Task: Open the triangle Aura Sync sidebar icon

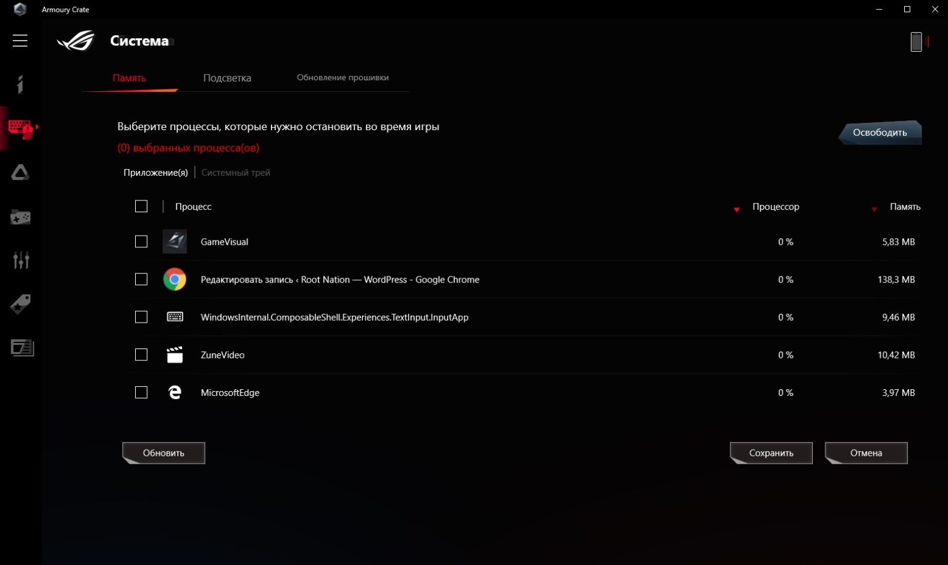Action: coord(20,173)
